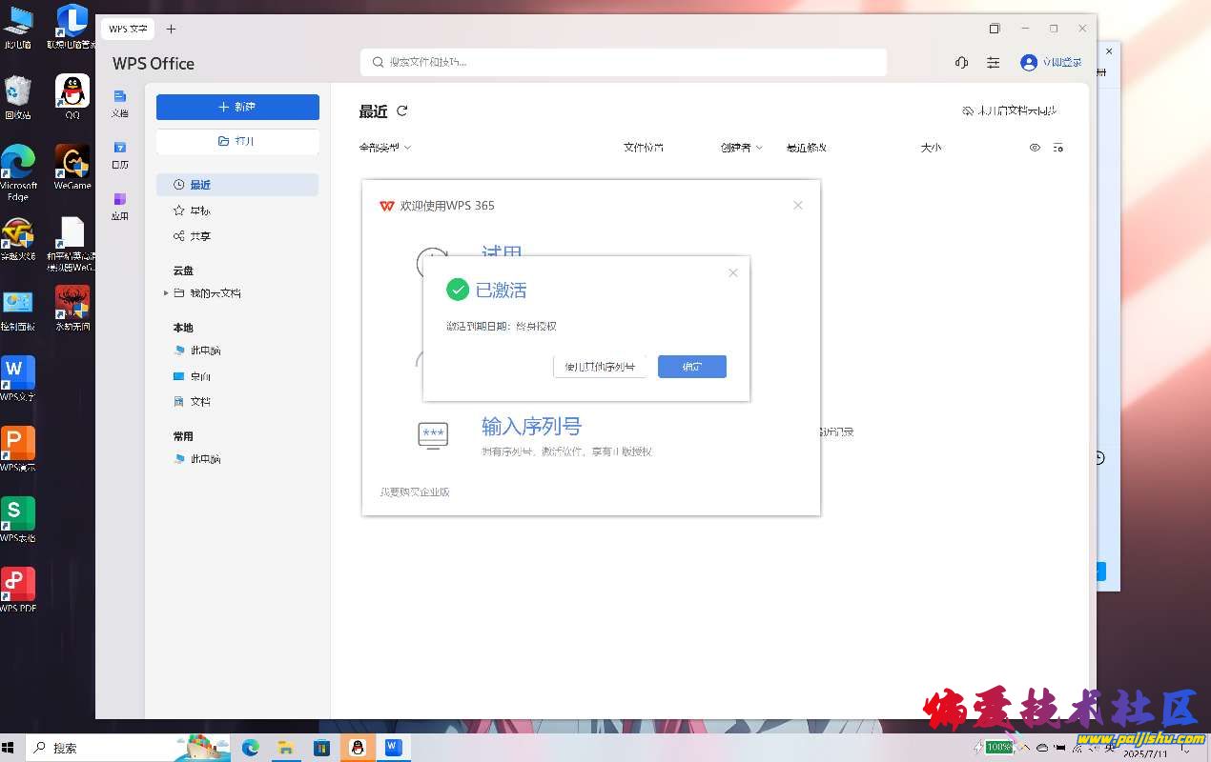Click the cloud sync disabled icon
The image size is (1211, 762).
(968, 111)
